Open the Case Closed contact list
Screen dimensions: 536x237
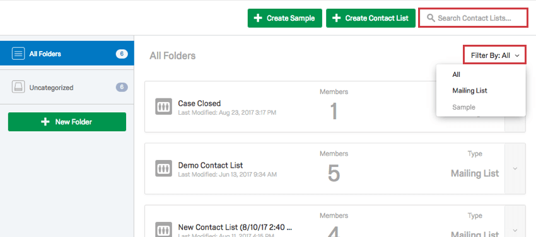point(199,103)
